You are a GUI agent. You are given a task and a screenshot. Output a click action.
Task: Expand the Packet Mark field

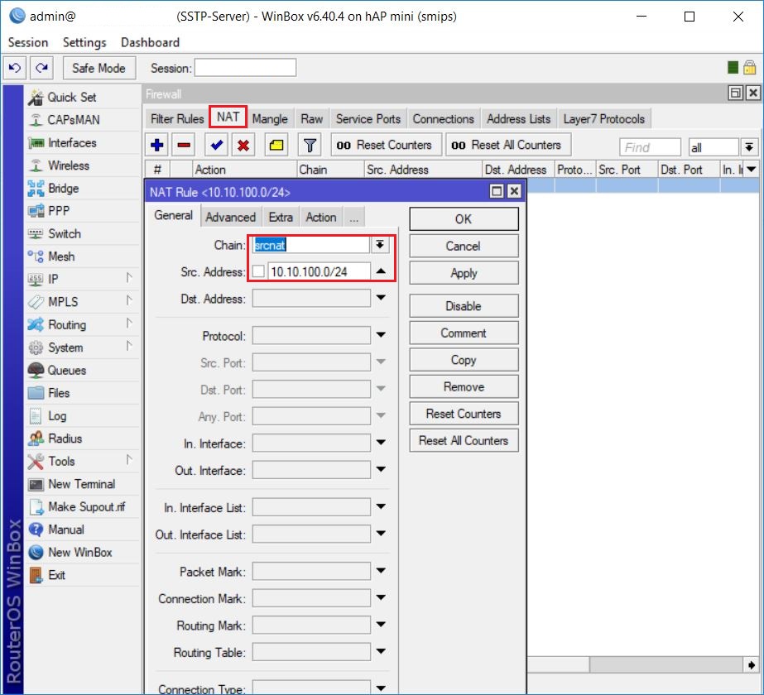[381, 571]
